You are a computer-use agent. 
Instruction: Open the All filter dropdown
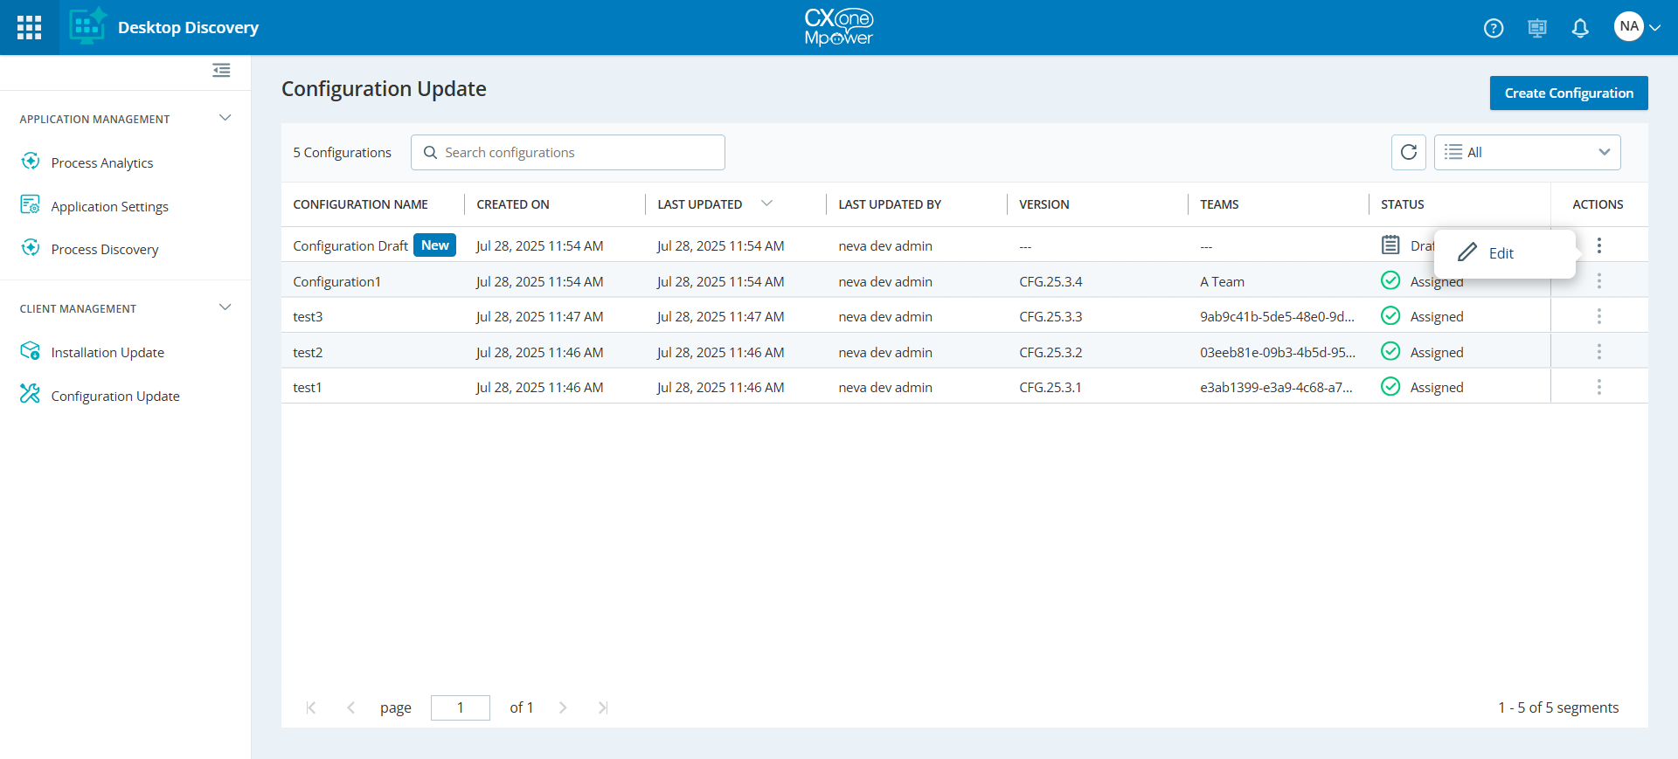[1527, 152]
